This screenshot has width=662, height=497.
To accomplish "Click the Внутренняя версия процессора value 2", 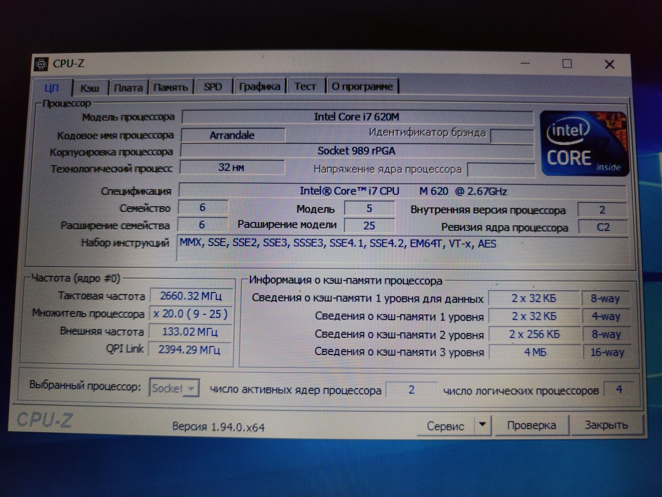I will pyautogui.click(x=602, y=210).
